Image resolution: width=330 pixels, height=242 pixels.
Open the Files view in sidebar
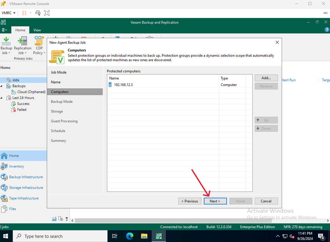[13, 209]
